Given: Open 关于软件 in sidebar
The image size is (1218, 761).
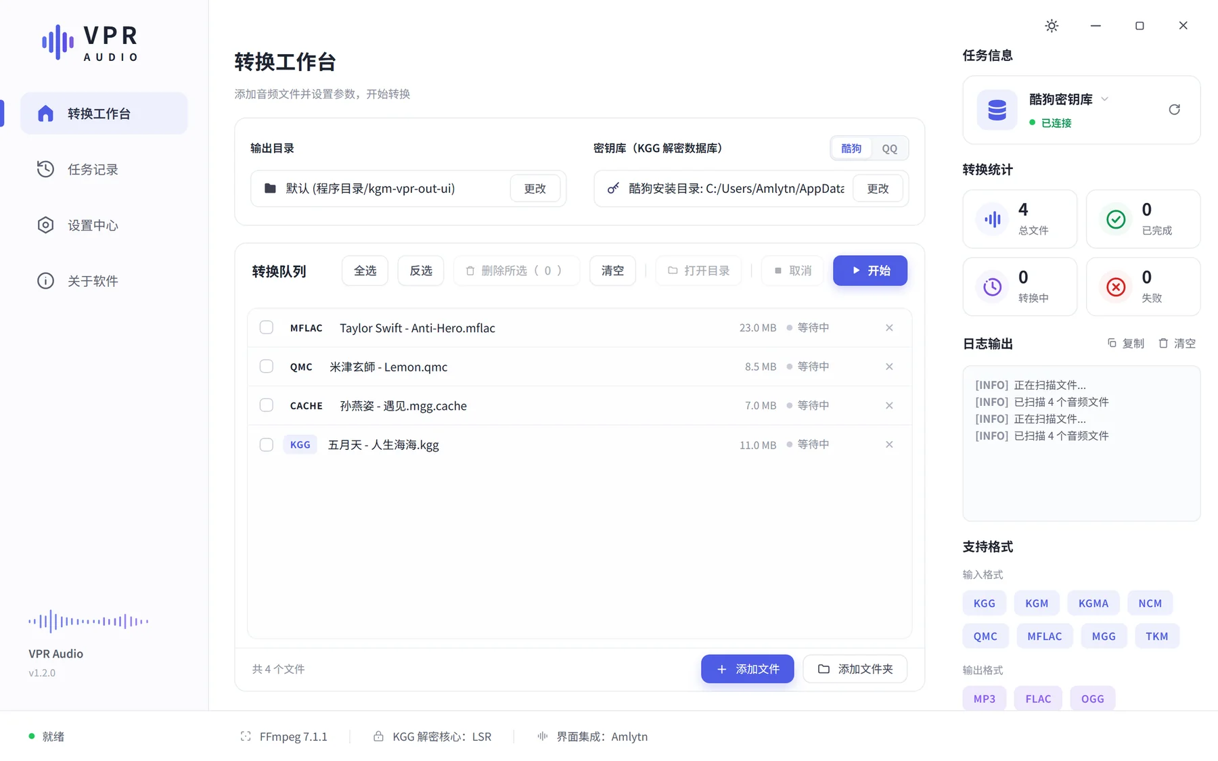Looking at the screenshot, I should 104,281.
